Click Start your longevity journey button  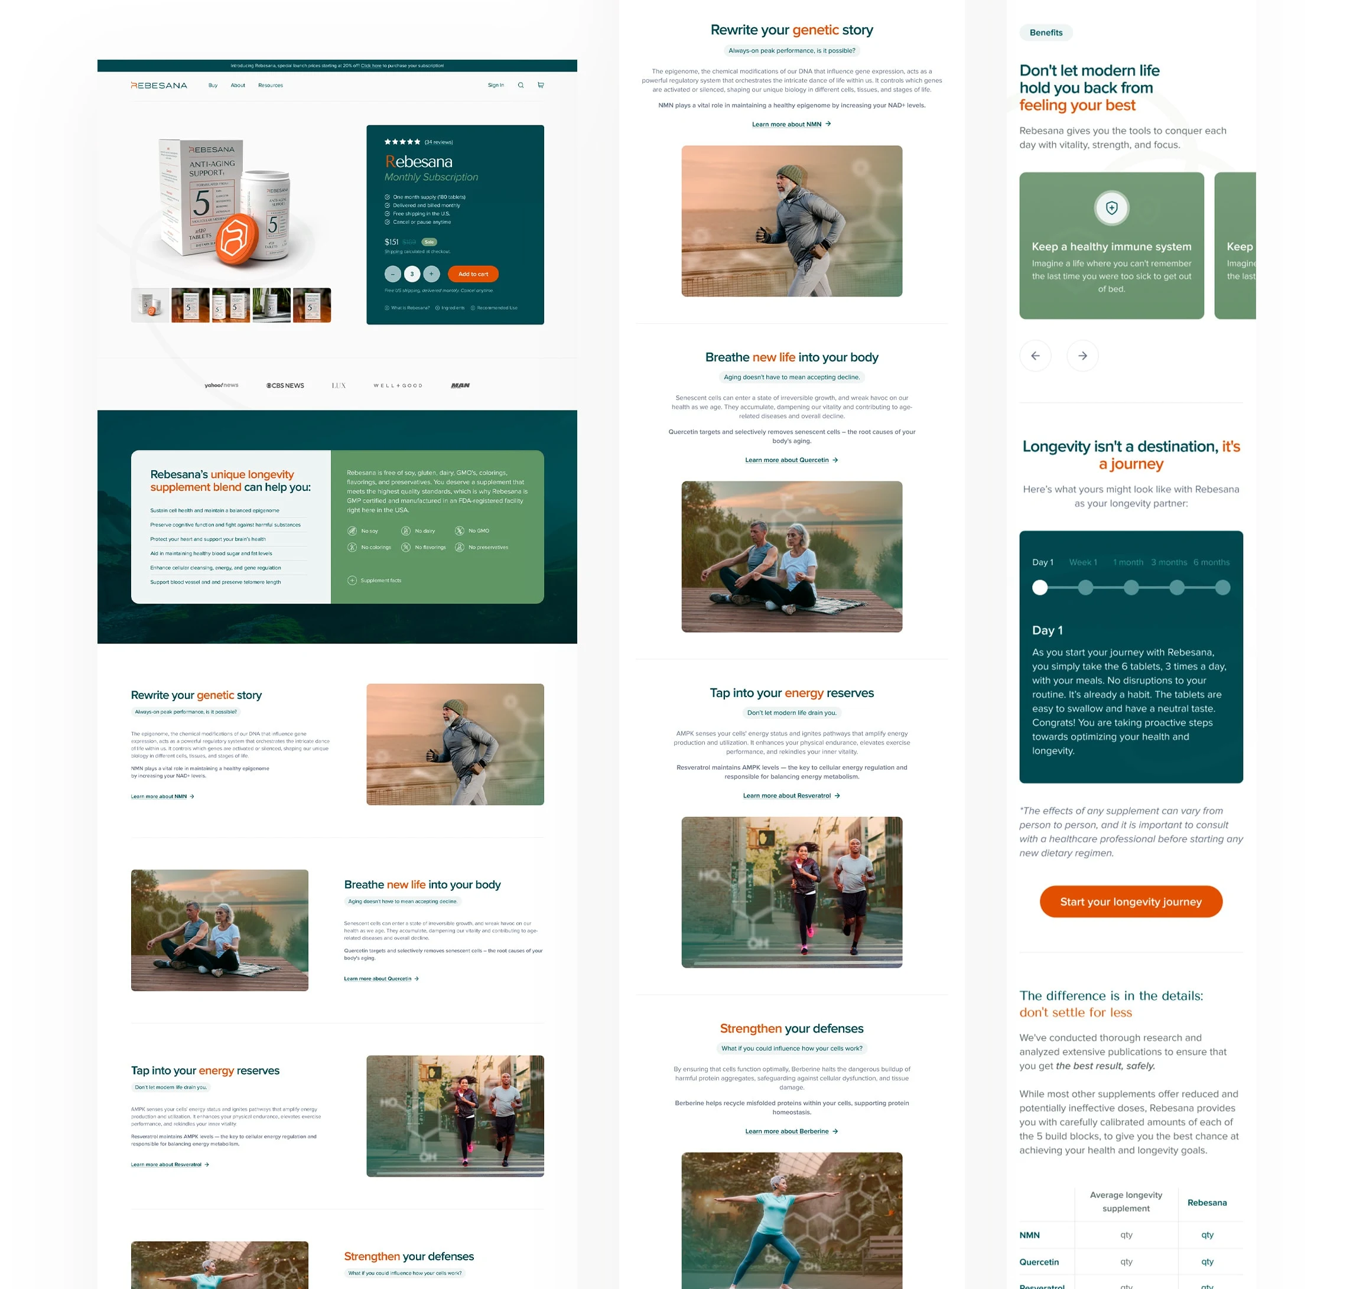tap(1131, 901)
